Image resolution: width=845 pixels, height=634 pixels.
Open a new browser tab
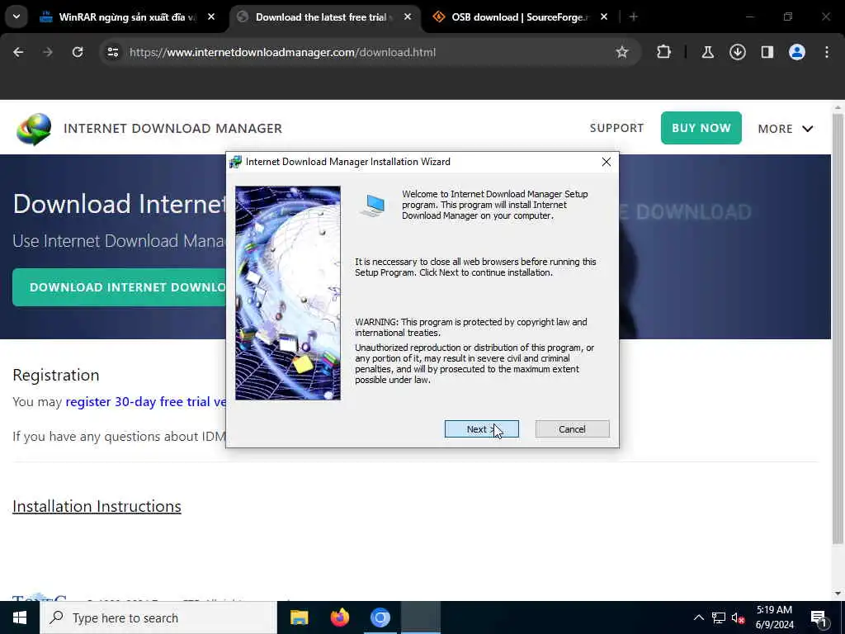[x=634, y=17]
